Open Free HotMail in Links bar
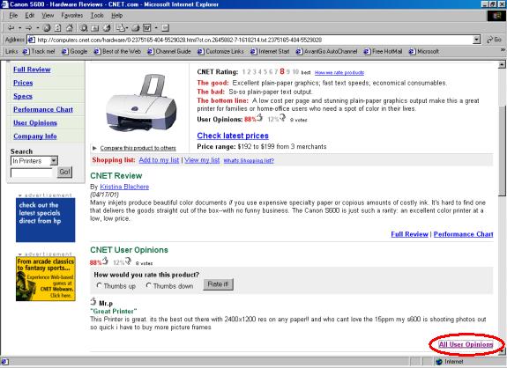Viewport: 507px width, 368px height. [x=384, y=51]
